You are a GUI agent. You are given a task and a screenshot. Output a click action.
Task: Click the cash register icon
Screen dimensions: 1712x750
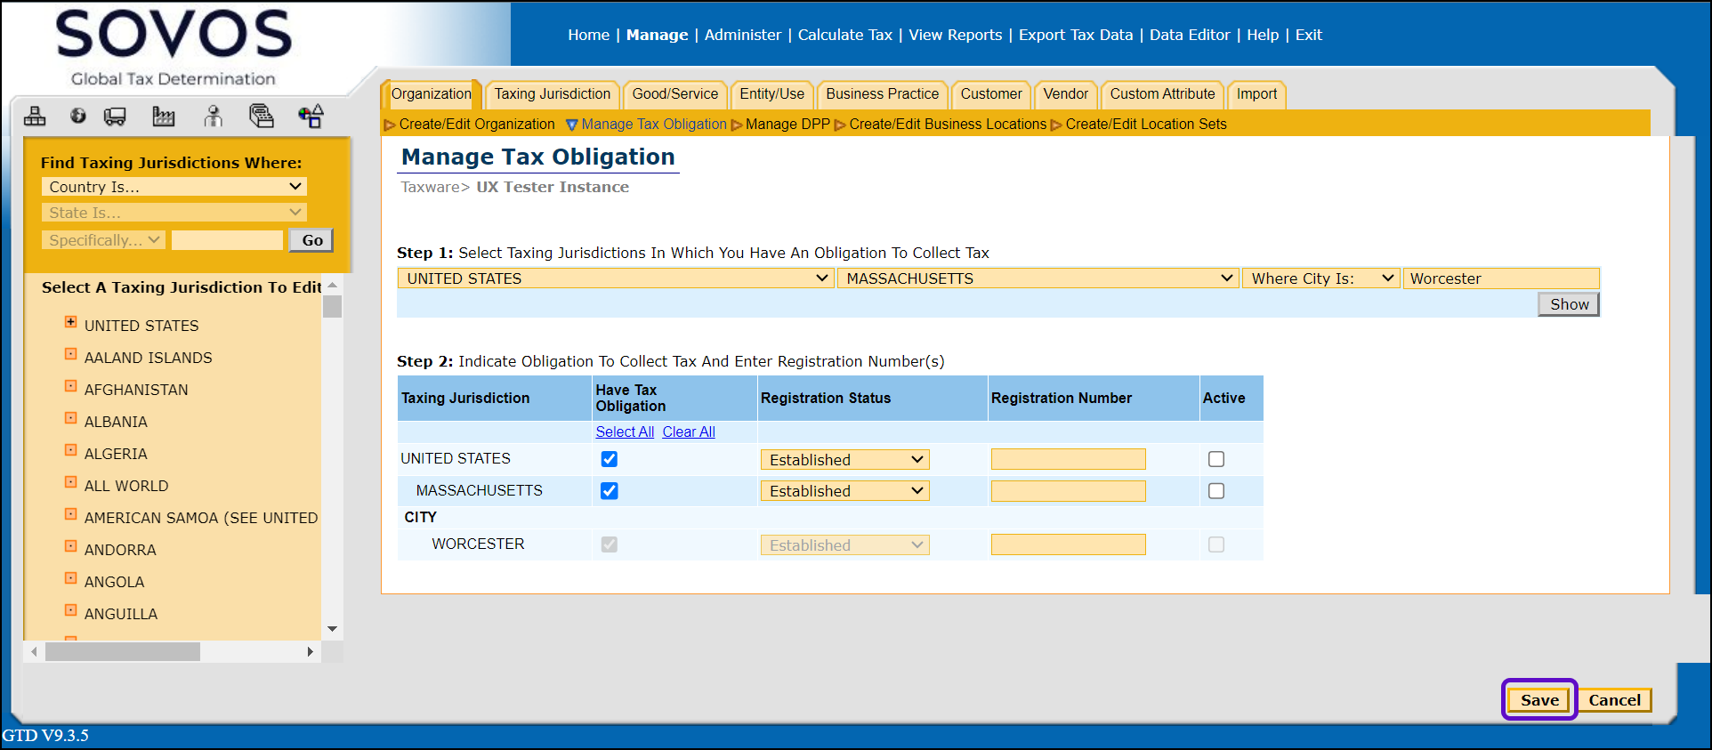261,117
